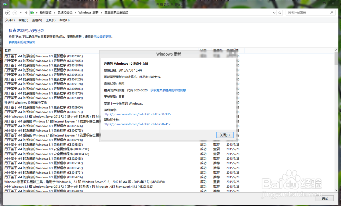Screen dimensions: 341x206
Task: Click the 确定 button
Action: 325,198
